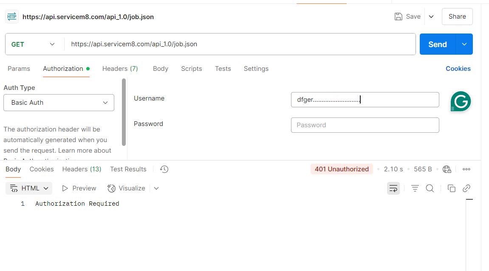
Task: Open the response Cookies tab
Action: click(x=42, y=169)
